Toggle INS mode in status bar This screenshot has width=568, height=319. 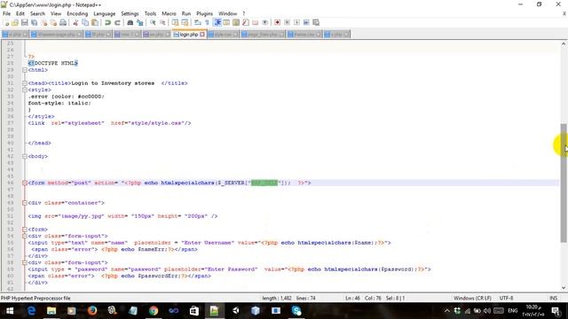553,298
